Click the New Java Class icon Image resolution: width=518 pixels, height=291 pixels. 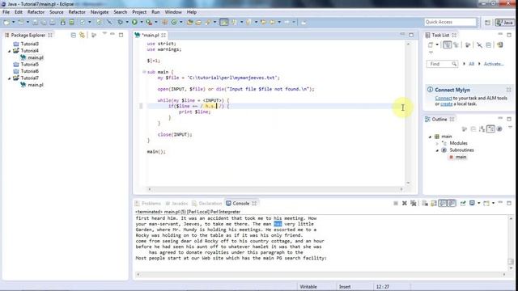click(x=174, y=22)
